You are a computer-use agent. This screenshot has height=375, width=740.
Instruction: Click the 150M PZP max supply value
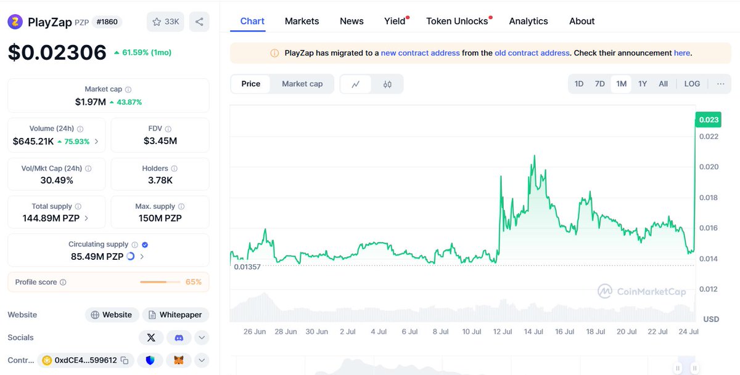click(160, 218)
